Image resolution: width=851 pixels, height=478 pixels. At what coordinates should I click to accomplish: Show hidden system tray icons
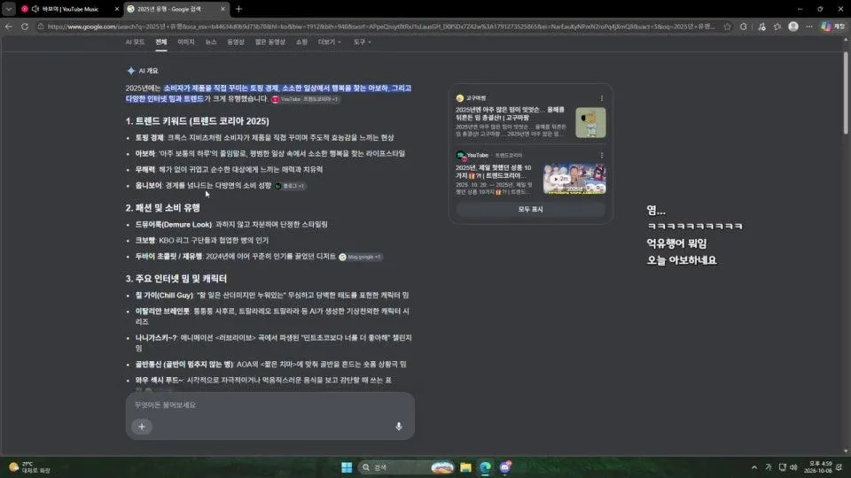point(753,467)
